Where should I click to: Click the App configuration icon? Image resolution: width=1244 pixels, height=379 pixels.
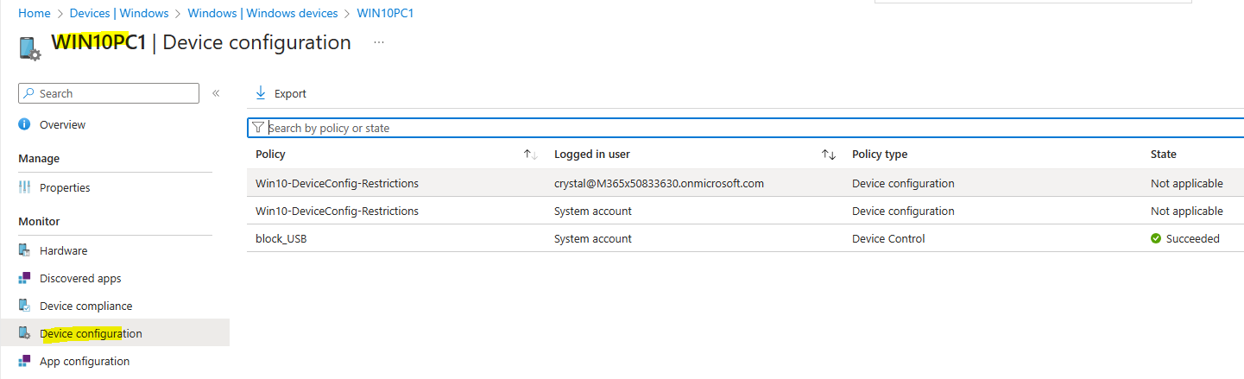[24, 361]
